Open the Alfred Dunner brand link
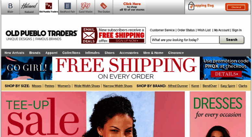The height and width of the screenshot is (137, 252). [x=178, y=86]
